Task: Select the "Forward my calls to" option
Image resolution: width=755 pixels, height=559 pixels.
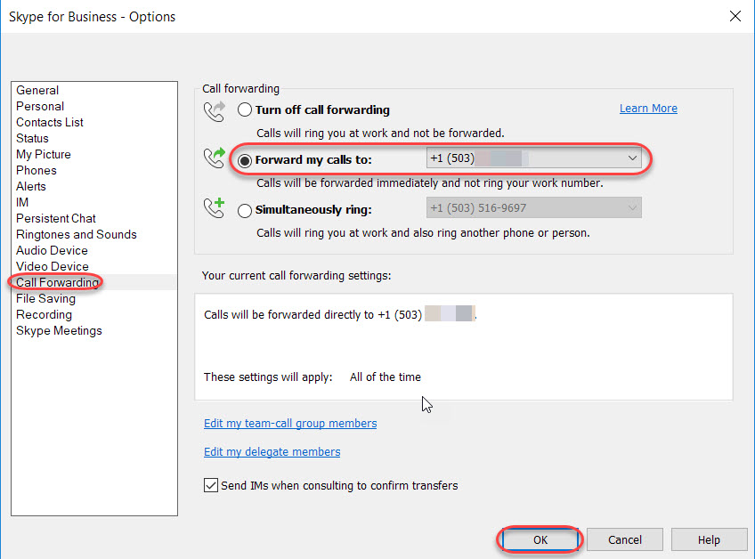Action: tap(245, 160)
